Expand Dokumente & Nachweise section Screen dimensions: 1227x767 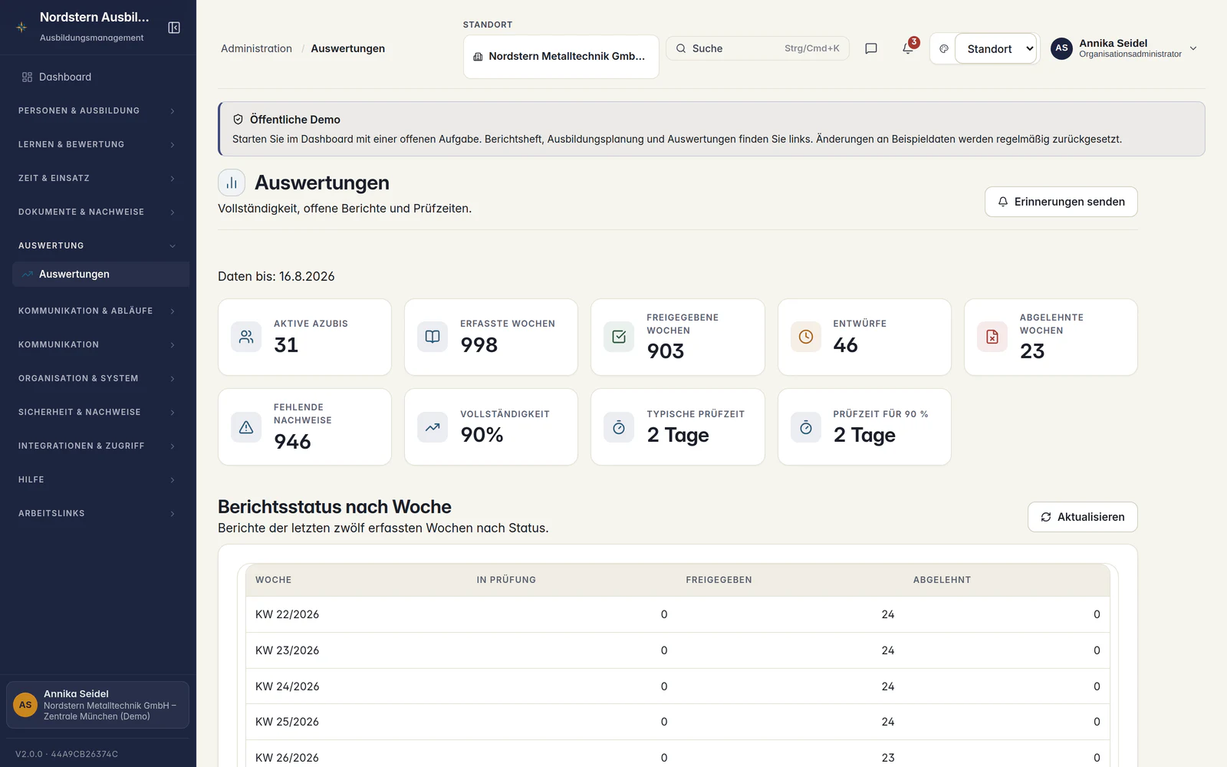tap(97, 212)
